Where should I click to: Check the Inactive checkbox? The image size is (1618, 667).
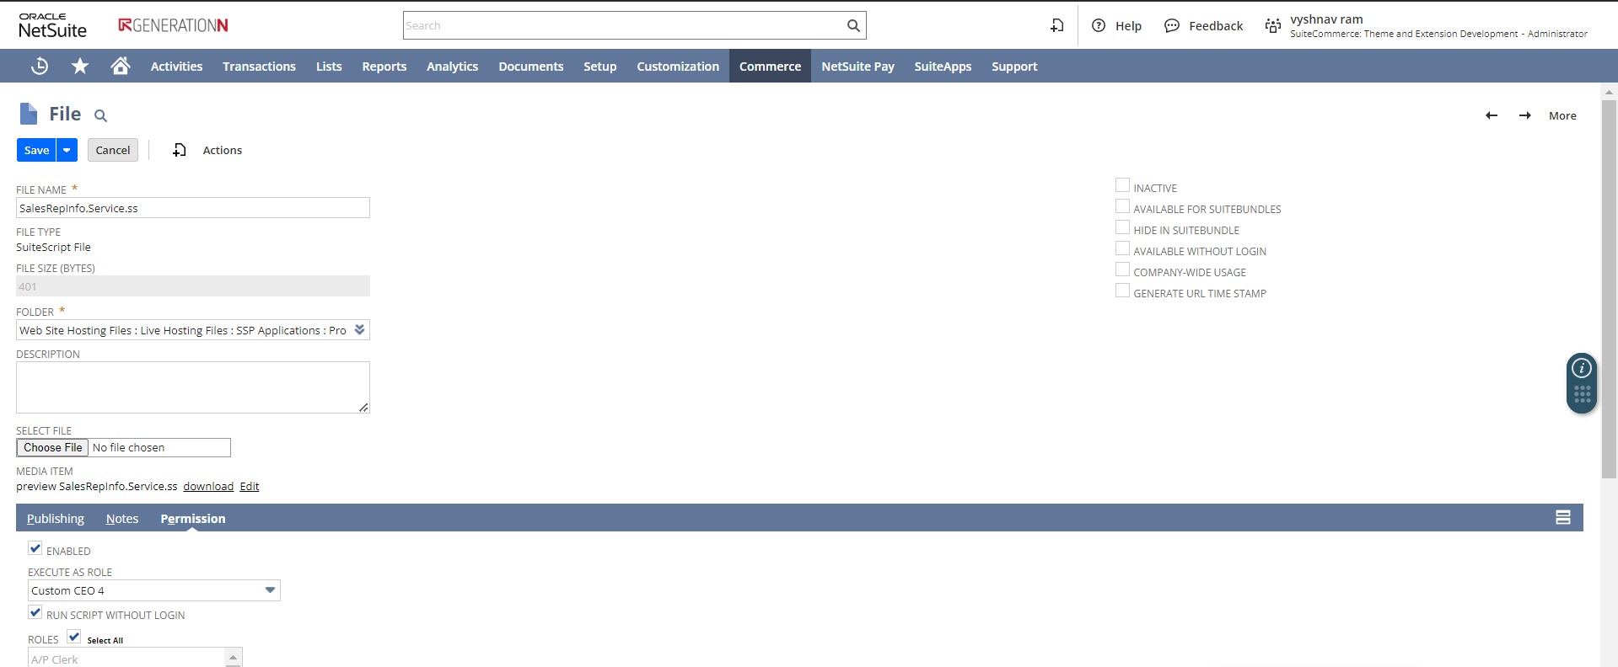(1122, 185)
